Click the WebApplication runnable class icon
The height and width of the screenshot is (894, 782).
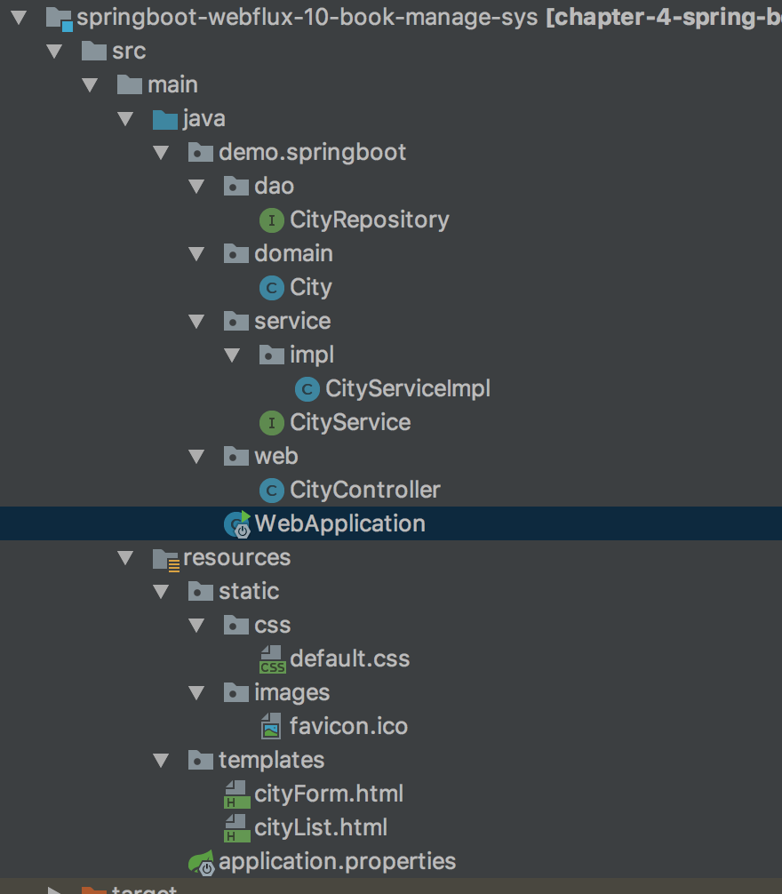[237, 524]
